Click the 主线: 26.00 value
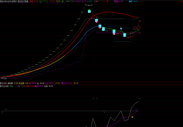 [x=49, y=86]
